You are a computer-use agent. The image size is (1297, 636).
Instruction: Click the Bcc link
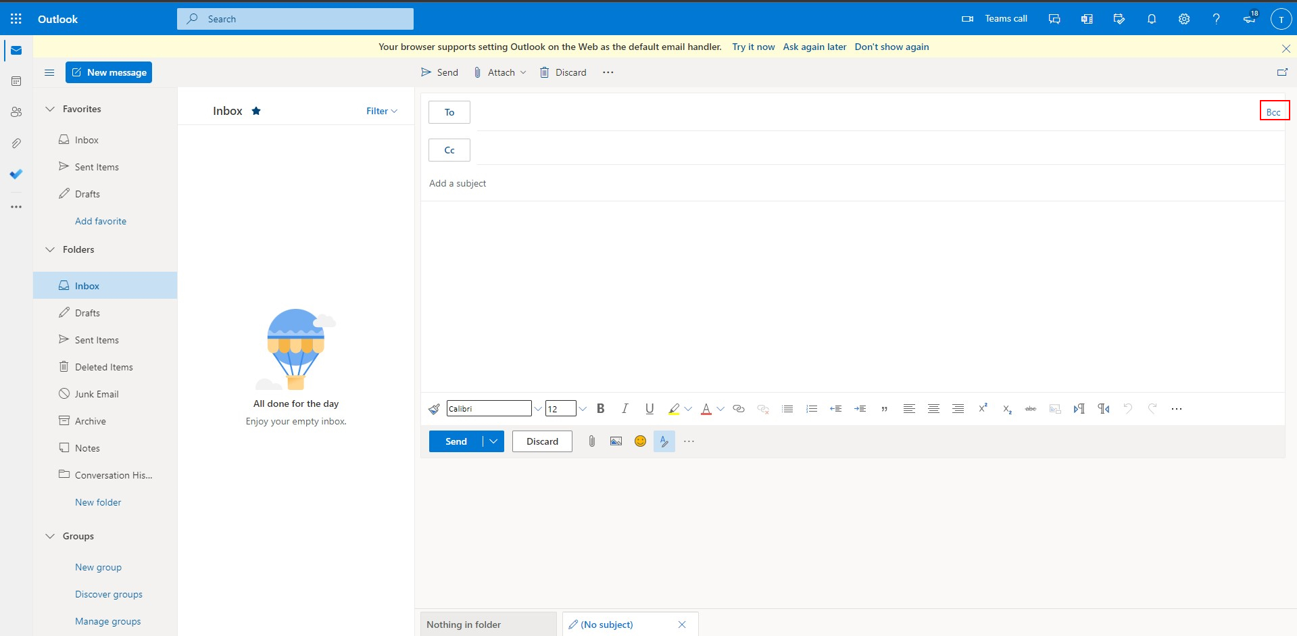[x=1273, y=112]
